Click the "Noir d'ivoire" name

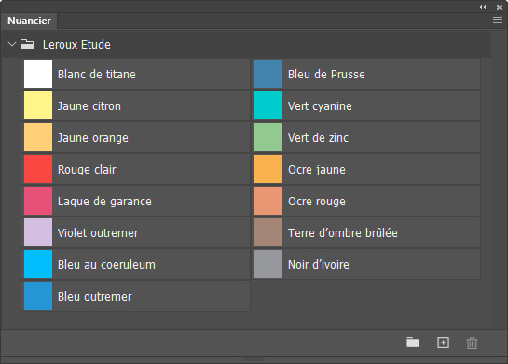click(x=319, y=265)
